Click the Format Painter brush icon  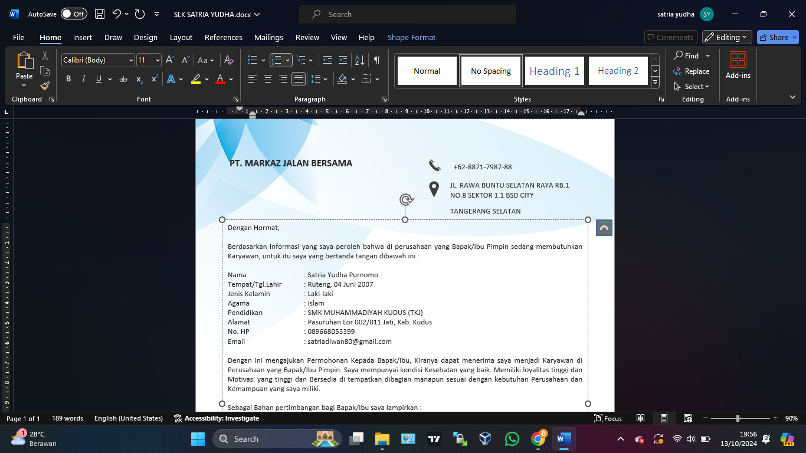point(45,86)
